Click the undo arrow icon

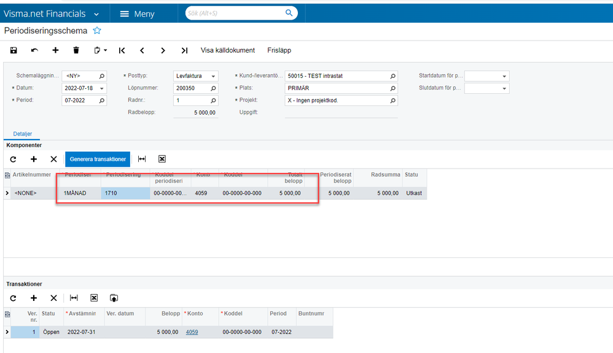click(34, 50)
